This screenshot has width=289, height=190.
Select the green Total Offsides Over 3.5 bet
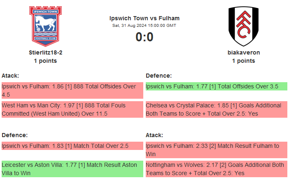point(216,86)
